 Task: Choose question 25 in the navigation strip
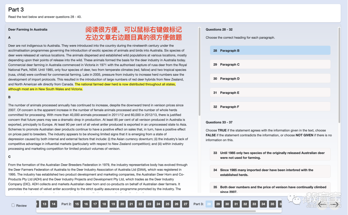tap(168, 204)
